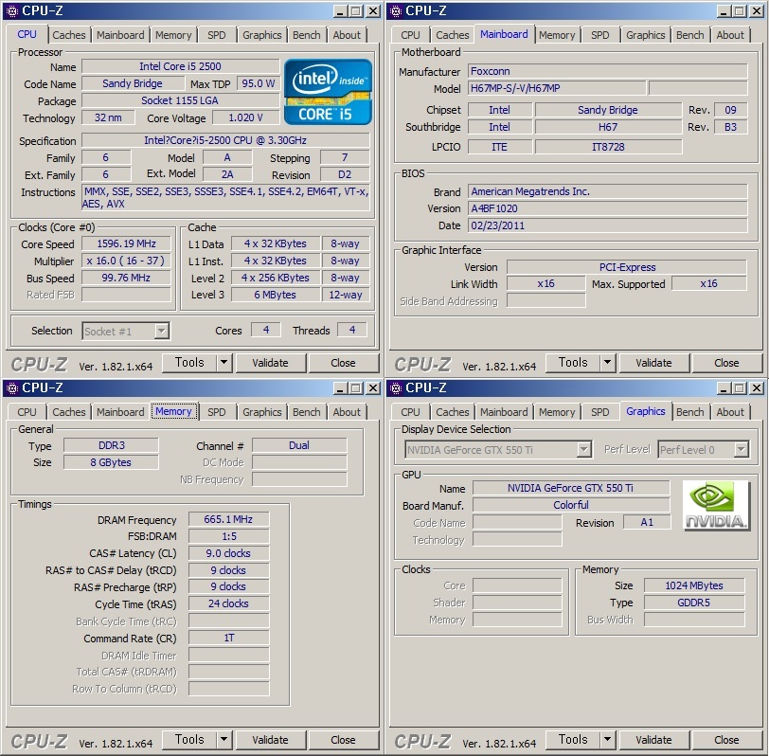Click the Close button in the Memory-tab window
769x756 pixels.
pos(343,740)
